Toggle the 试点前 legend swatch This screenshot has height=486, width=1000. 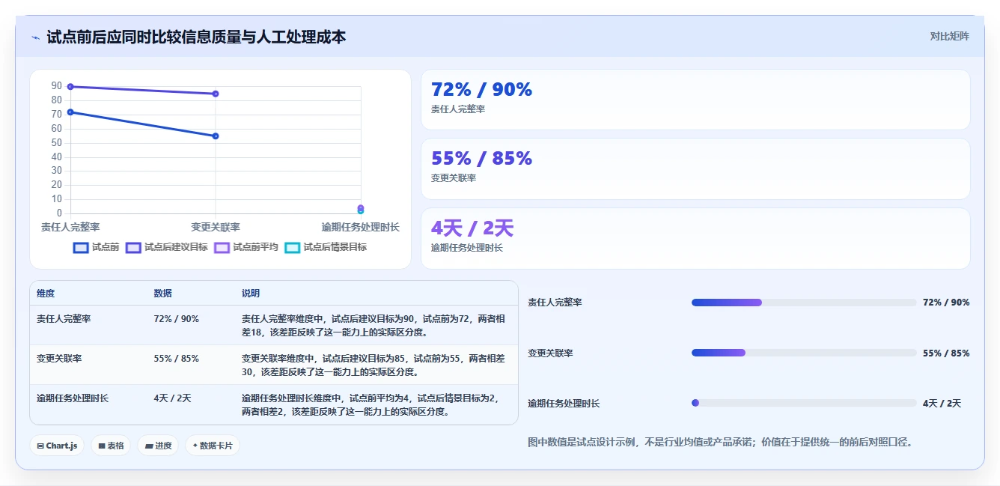81,247
